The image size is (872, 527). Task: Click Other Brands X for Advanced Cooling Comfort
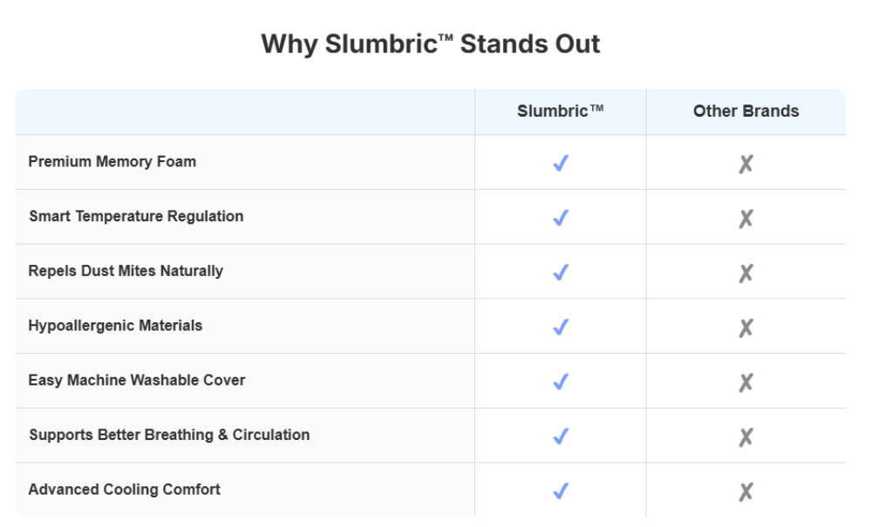(746, 492)
